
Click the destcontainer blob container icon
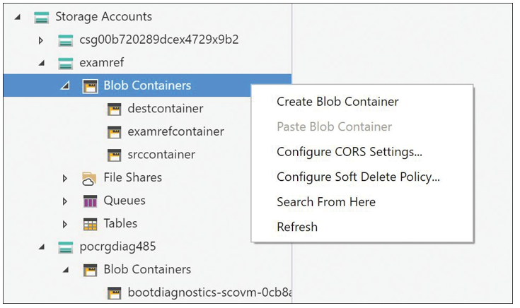click(x=115, y=109)
